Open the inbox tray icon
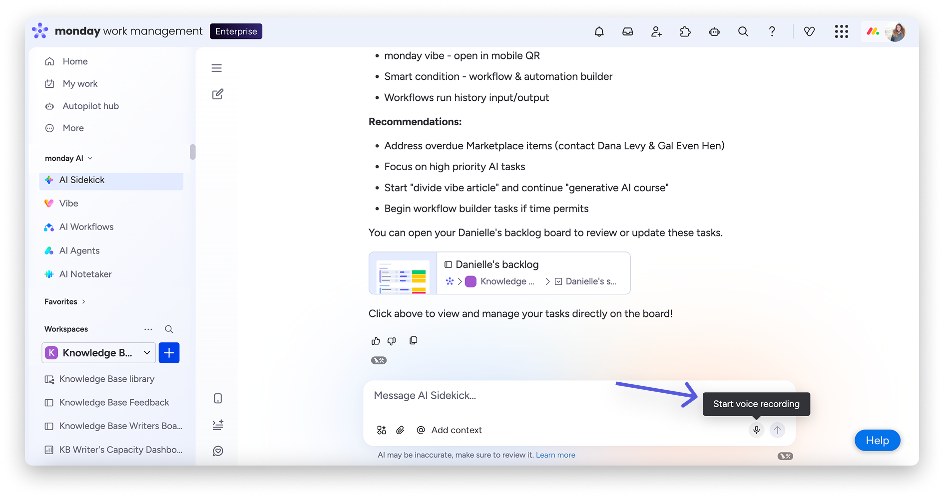 coord(628,32)
